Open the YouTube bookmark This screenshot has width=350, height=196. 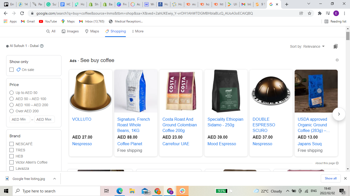[48, 21]
